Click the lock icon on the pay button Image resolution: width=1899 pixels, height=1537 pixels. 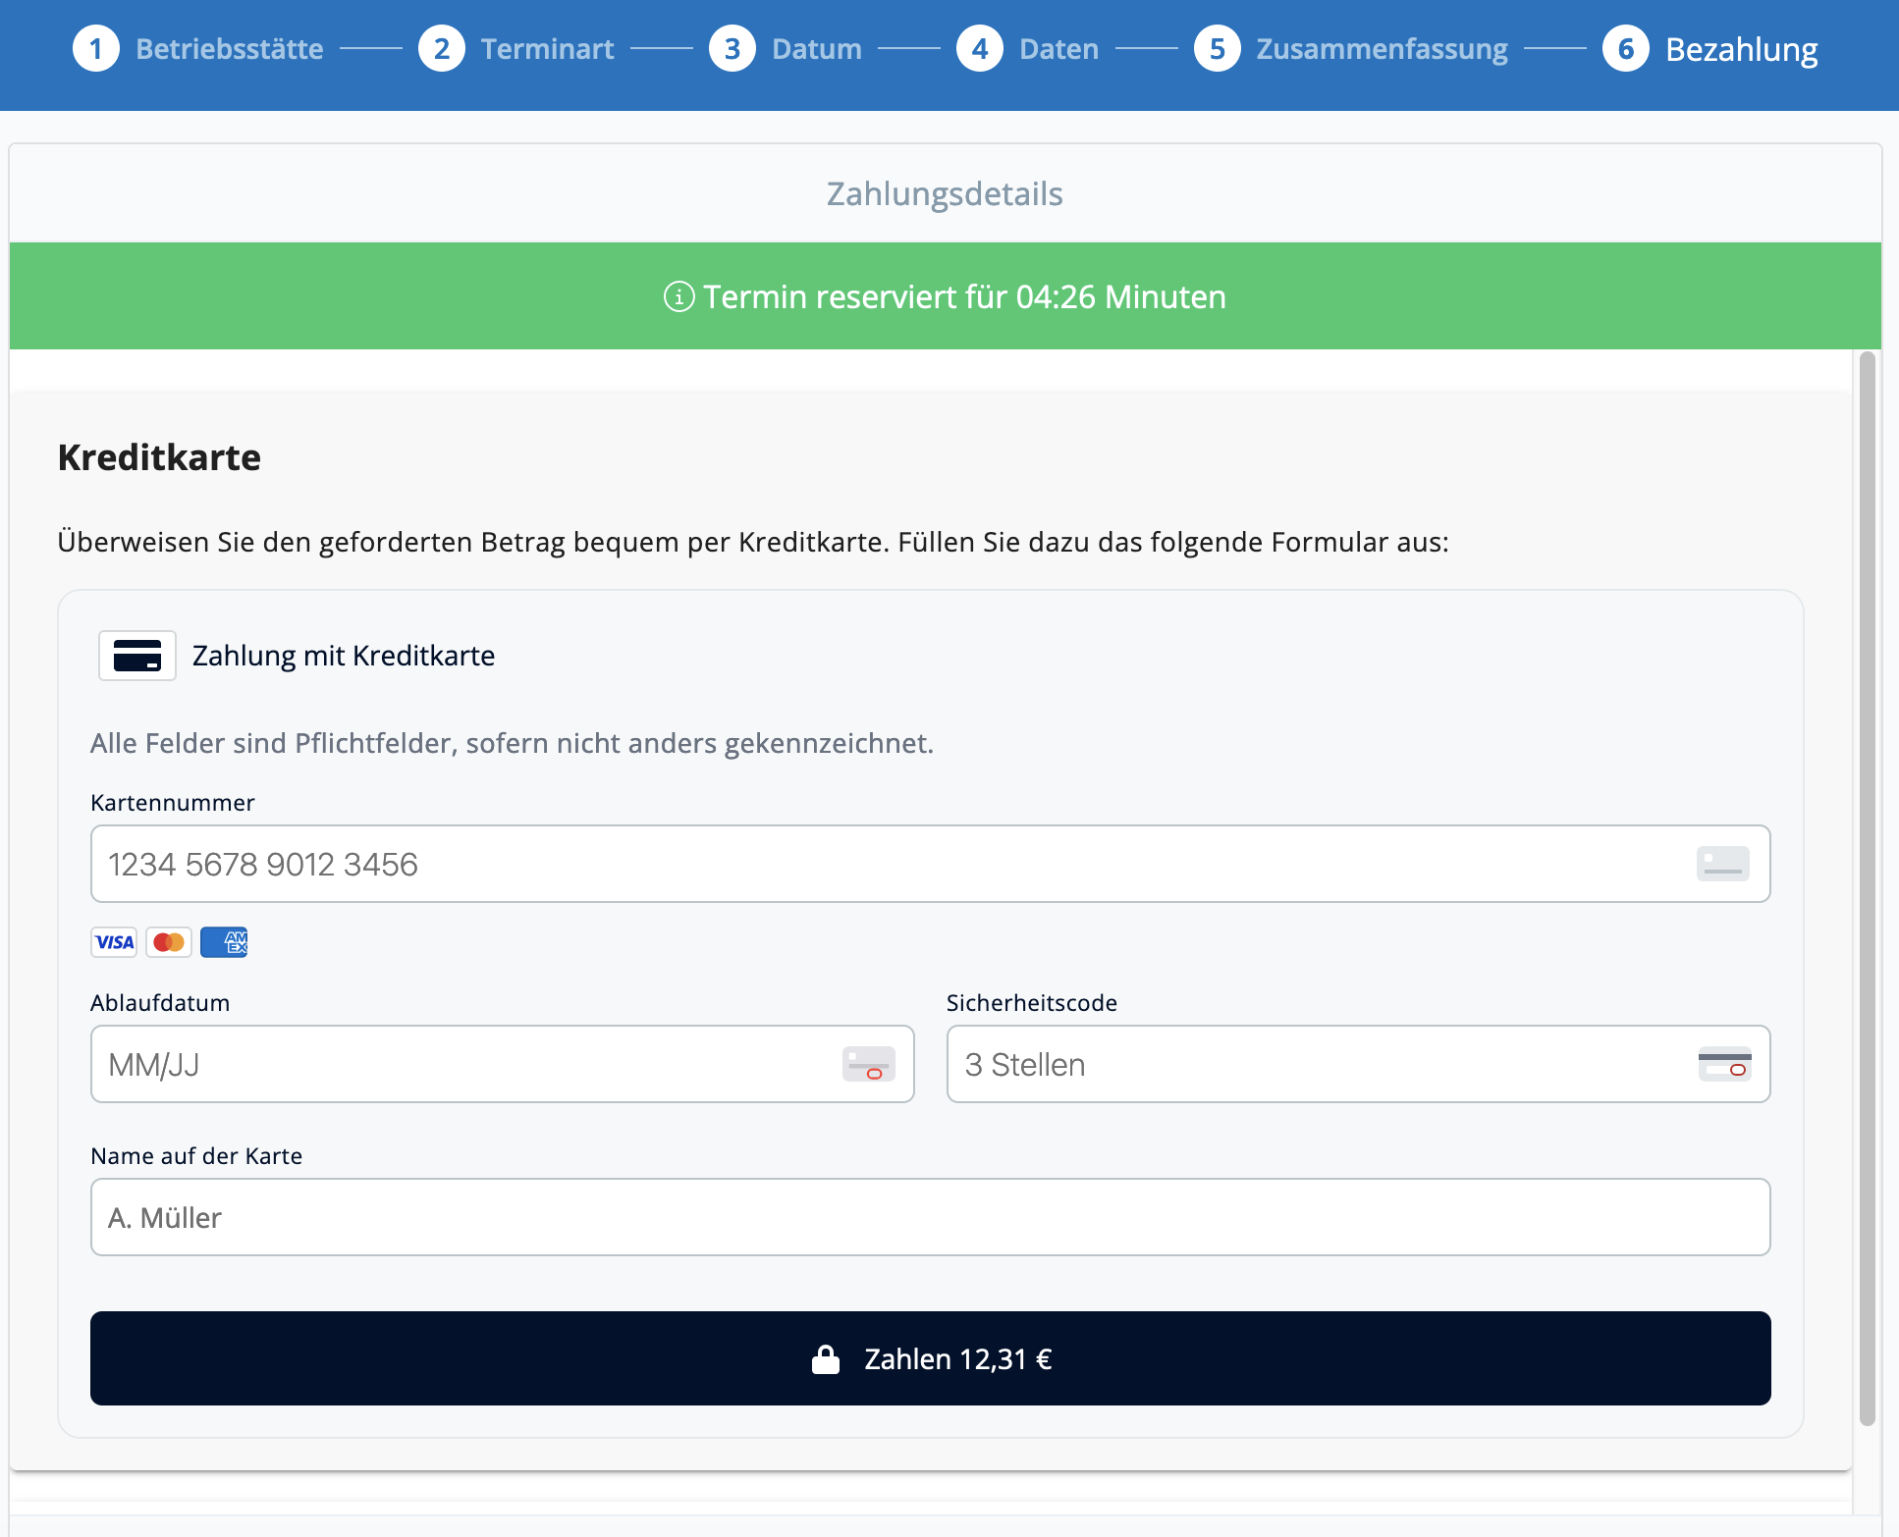[826, 1359]
